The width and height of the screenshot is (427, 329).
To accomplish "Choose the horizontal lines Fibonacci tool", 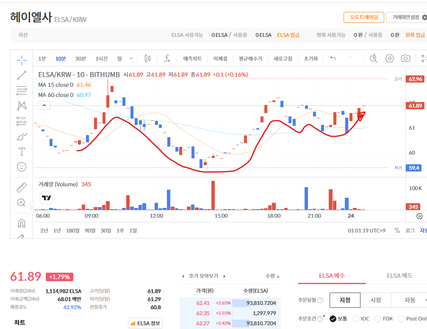I will pyautogui.click(x=22, y=91).
